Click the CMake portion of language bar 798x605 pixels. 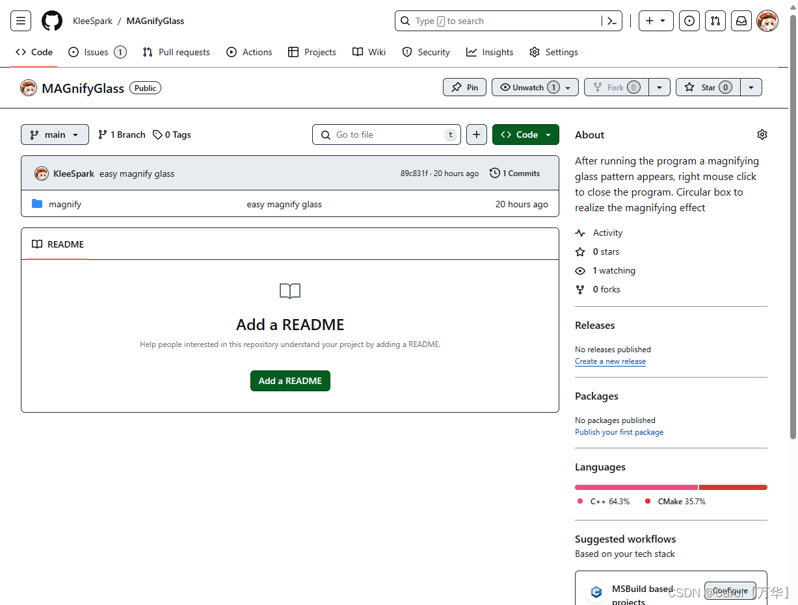pyautogui.click(x=733, y=487)
